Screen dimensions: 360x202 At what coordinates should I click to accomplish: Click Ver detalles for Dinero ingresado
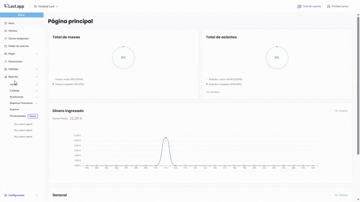click(341, 111)
